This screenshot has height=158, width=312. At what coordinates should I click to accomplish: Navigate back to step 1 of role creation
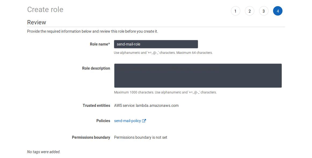[235, 11]
